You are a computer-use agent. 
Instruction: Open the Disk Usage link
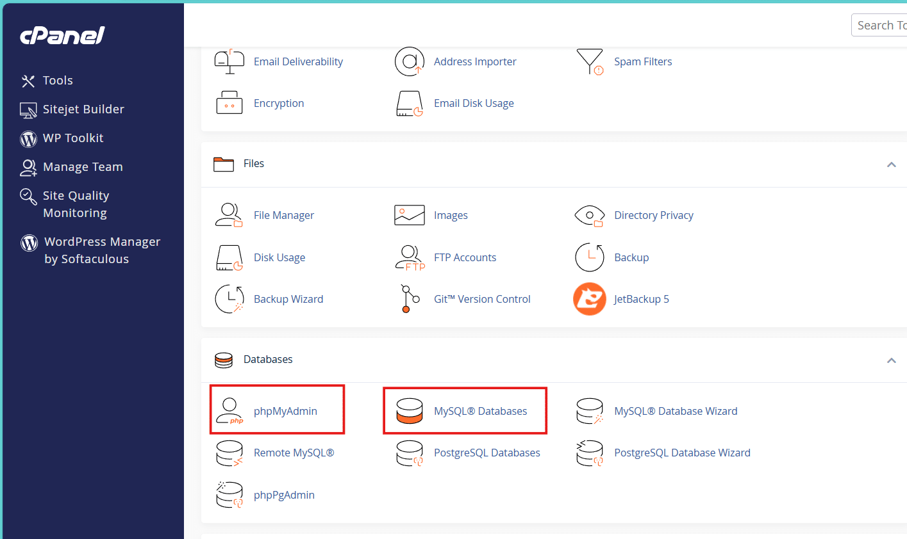click(279, 257)
